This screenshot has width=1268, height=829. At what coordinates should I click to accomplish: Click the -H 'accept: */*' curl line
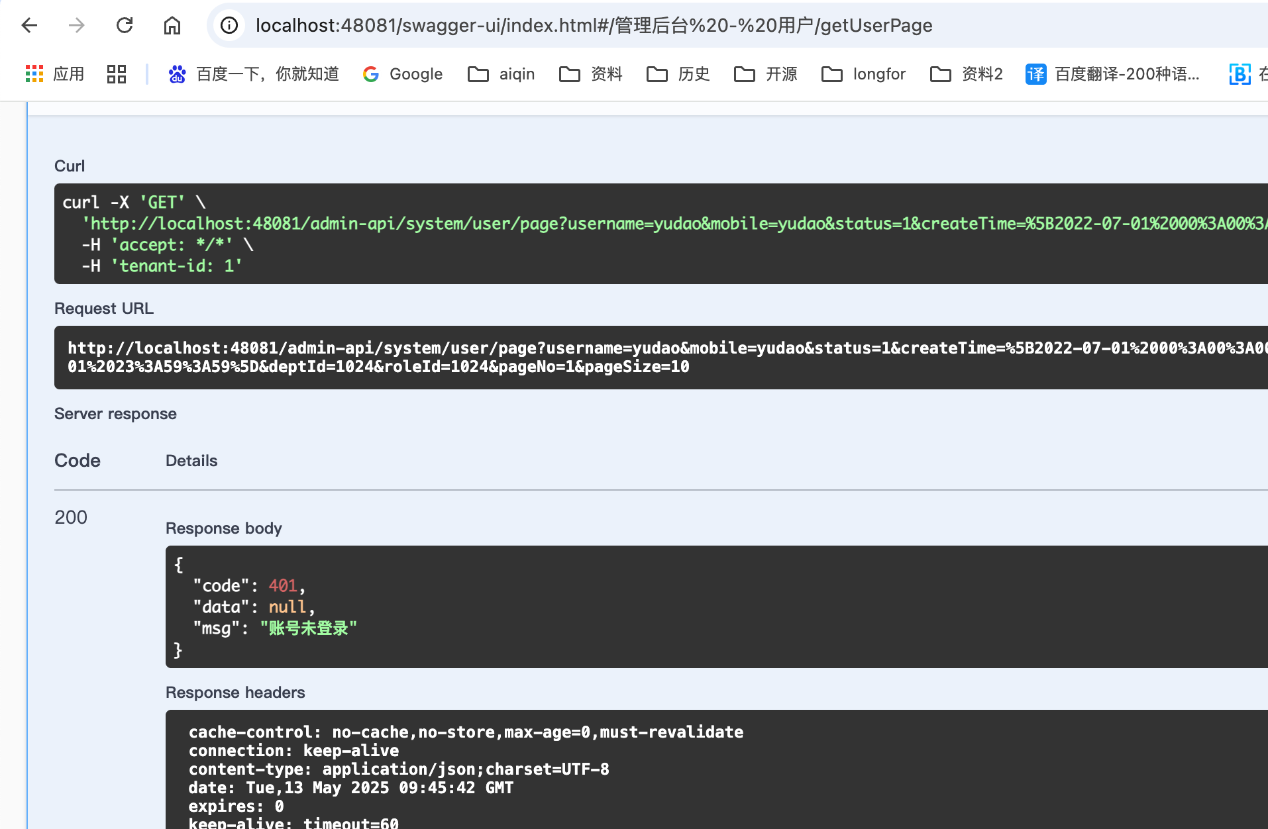pos(168,244)
